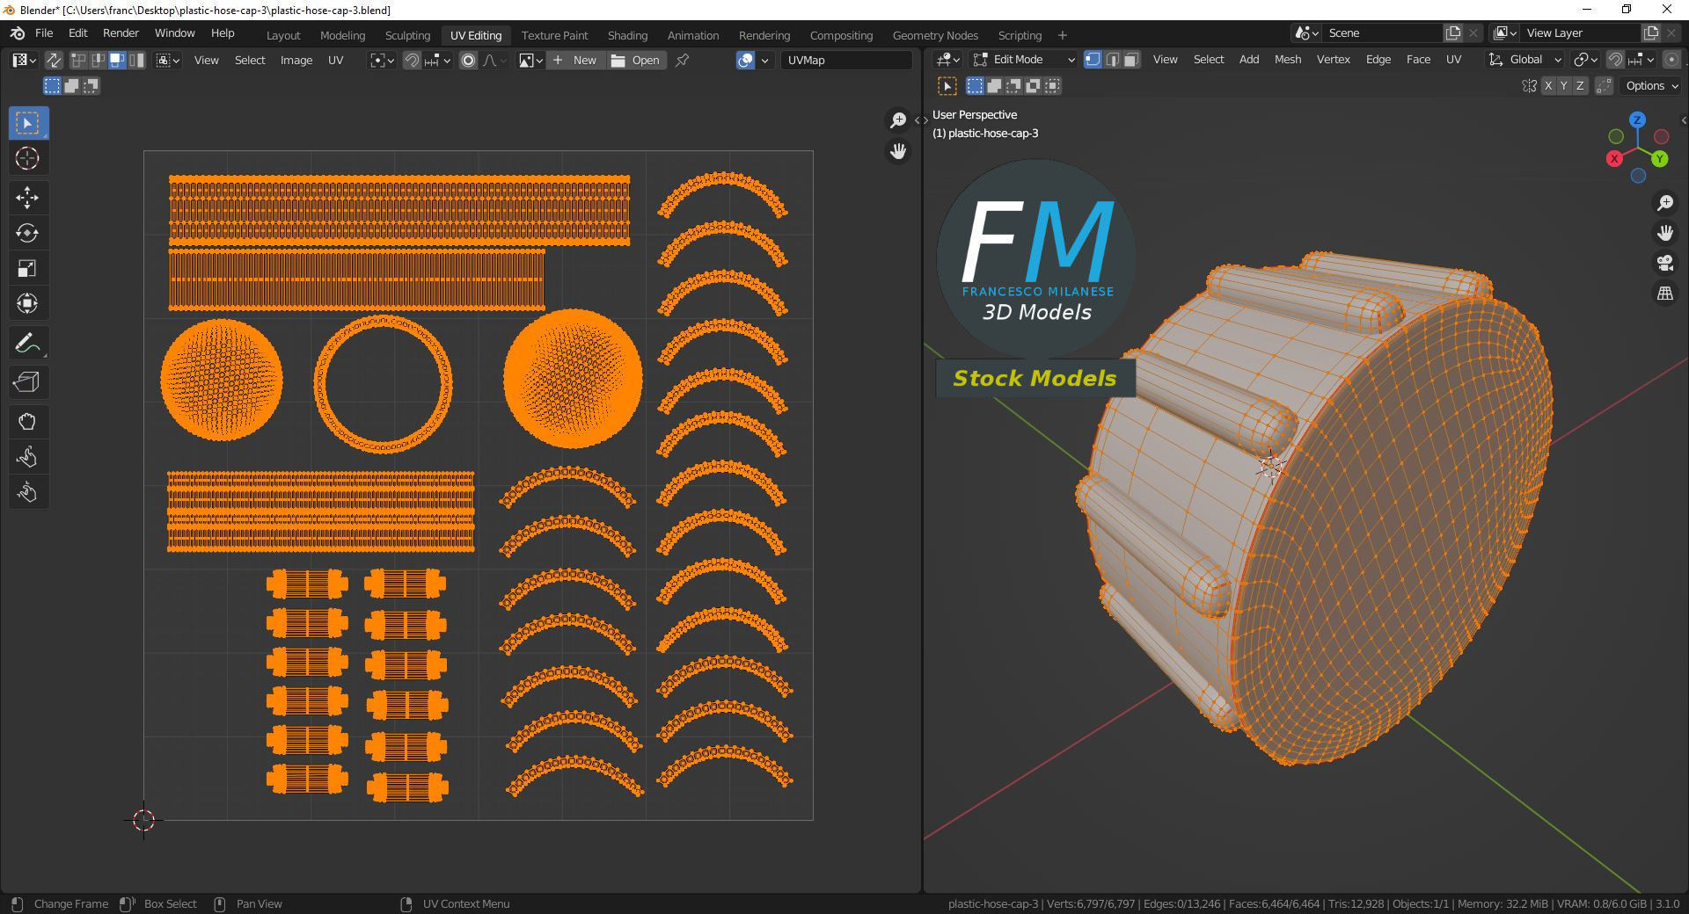
Task: Toggle X axis mirror
Action: tap(1548, 85)
